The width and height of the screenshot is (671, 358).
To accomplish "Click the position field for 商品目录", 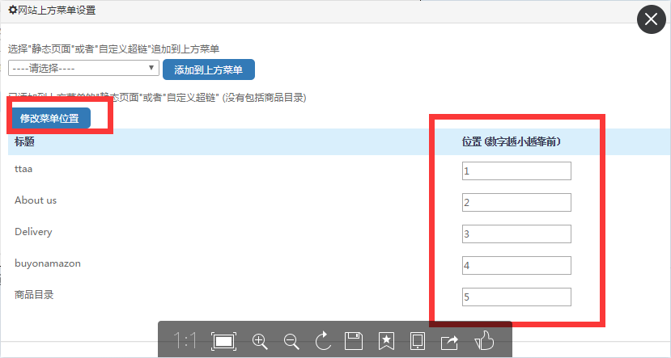I will [x=516, y=297].
